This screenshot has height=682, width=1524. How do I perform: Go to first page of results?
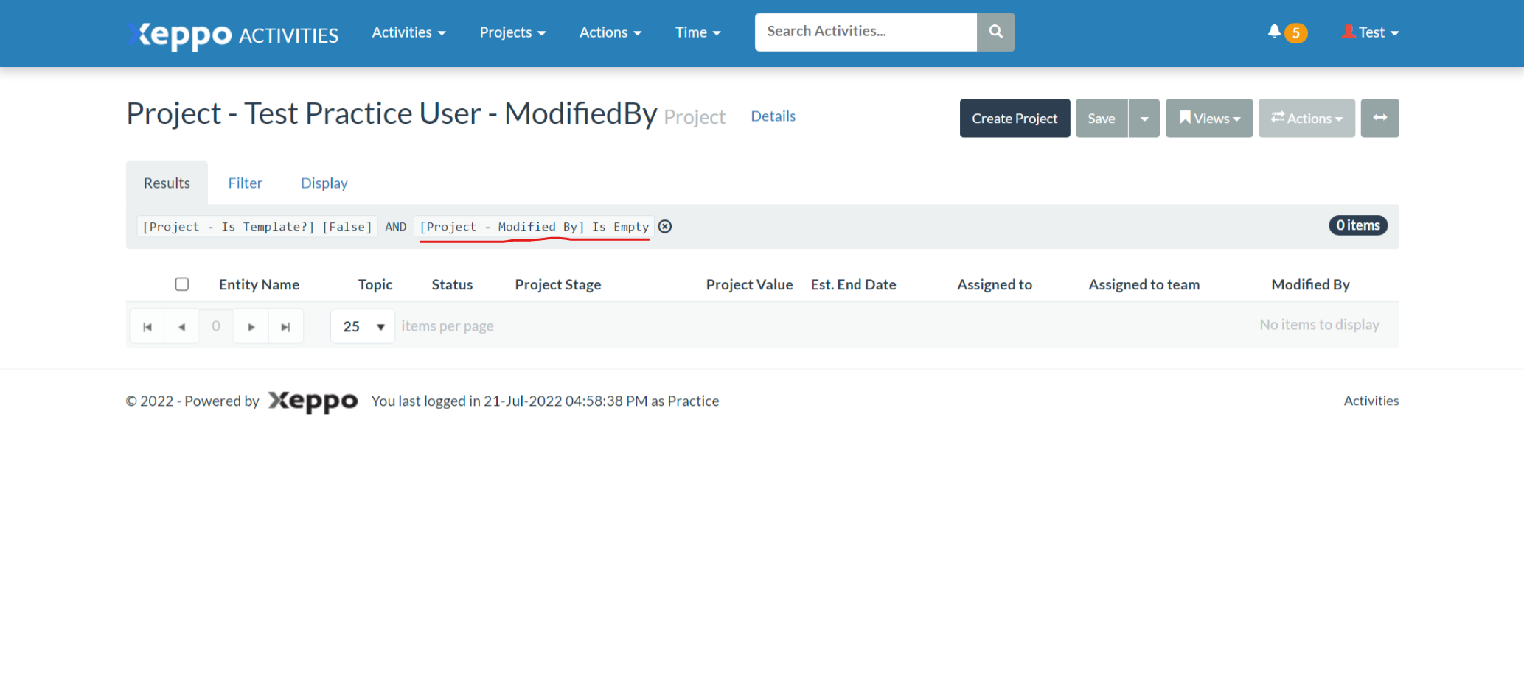coord(147,326)
